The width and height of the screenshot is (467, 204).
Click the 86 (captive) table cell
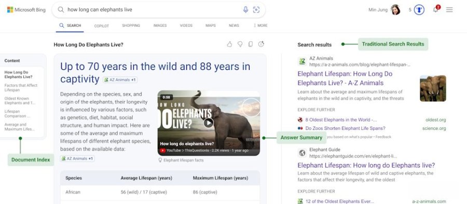205,192
